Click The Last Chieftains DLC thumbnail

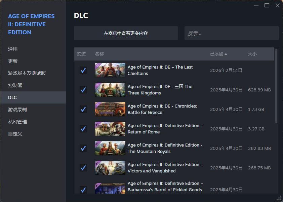tap(110, 70)
